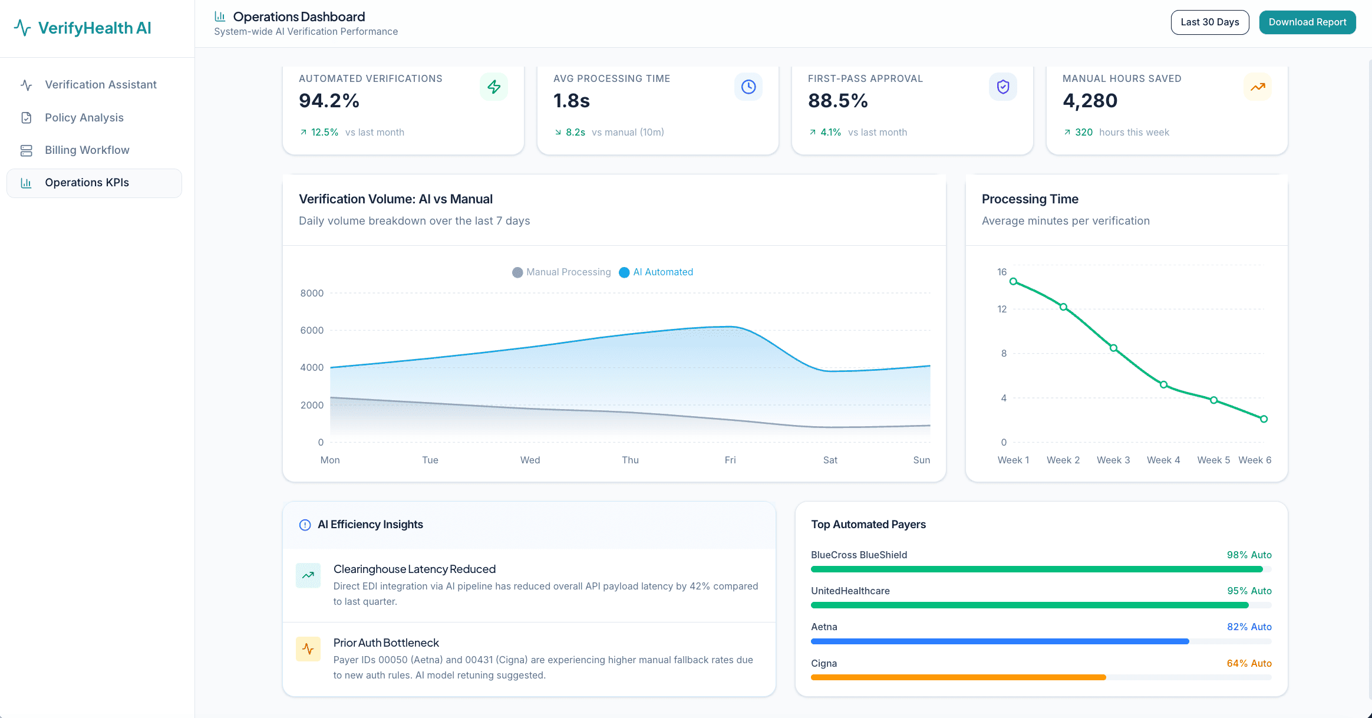Image resolution: width=1372 pixels, height=718 pixels.
Task: Click the Cigna orange progress bar
Action: (x=958, y=677)
